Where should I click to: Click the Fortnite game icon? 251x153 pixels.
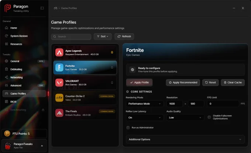pos(59,67)
